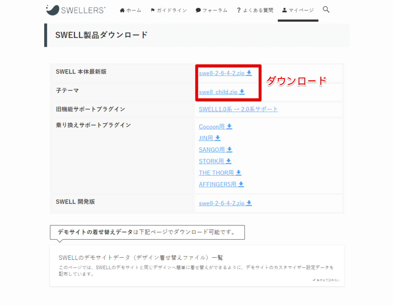Click download arrow icon next to THE THOR用
Viewport: 393px width, 305px height.
coord(239,173)
